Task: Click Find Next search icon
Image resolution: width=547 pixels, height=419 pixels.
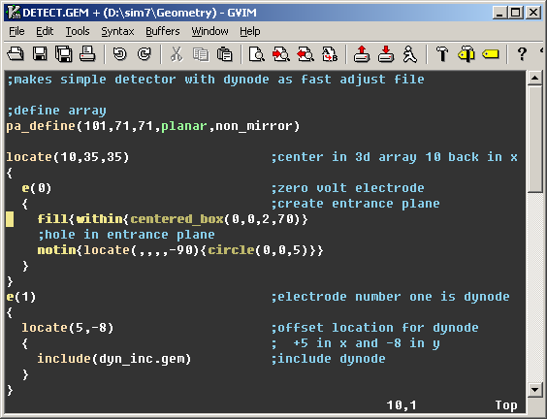Action: 281,54
